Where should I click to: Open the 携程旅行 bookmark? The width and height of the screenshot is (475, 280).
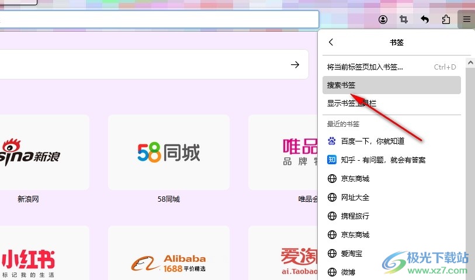point(391,216)
